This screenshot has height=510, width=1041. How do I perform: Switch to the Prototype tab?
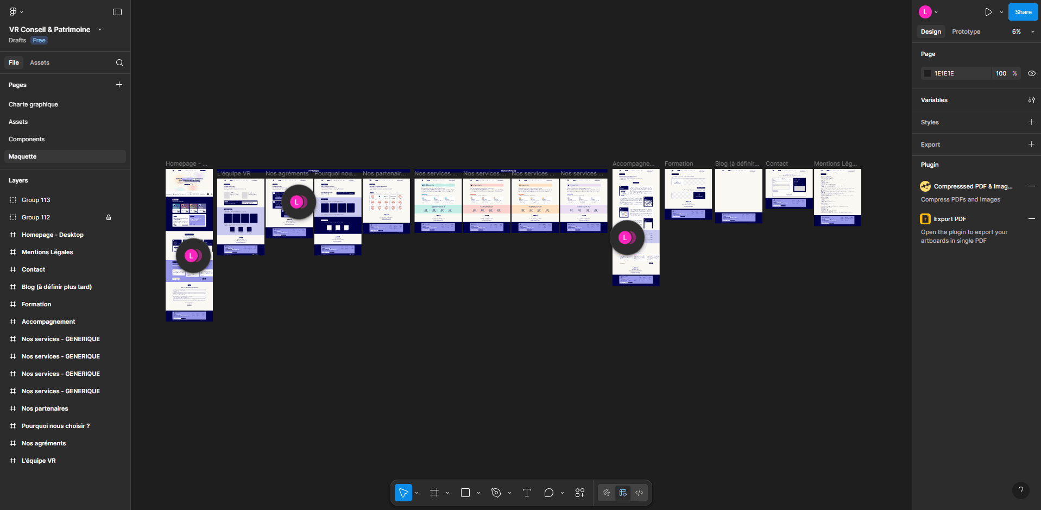click(x=966, y=32)
